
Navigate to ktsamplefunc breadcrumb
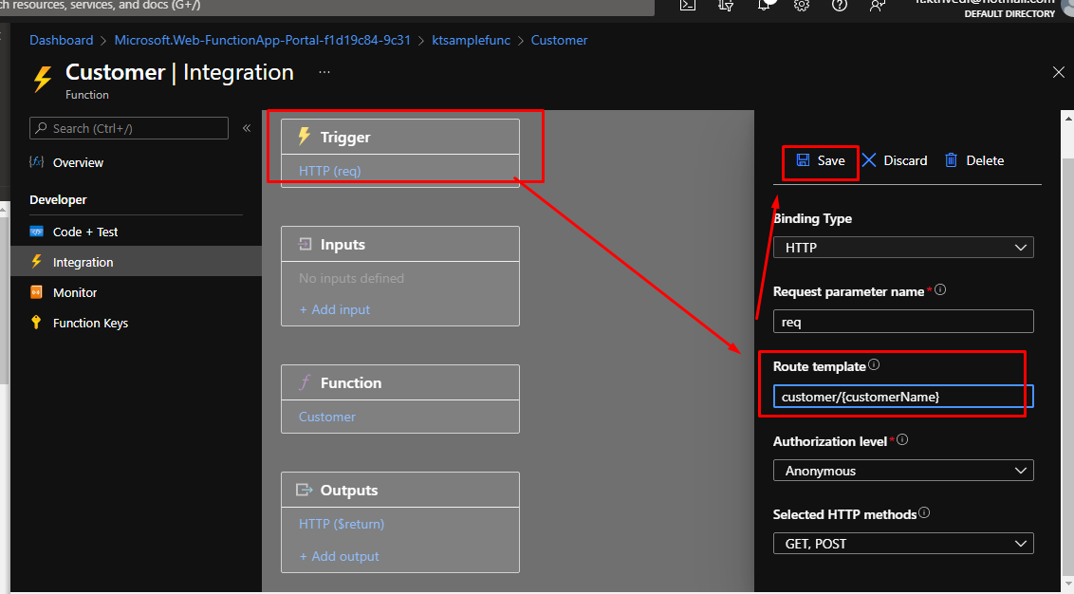[471, 40]
